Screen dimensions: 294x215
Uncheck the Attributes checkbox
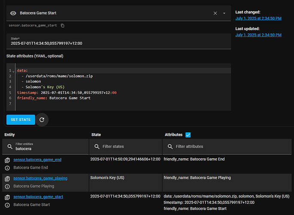[x=188, y=135]
